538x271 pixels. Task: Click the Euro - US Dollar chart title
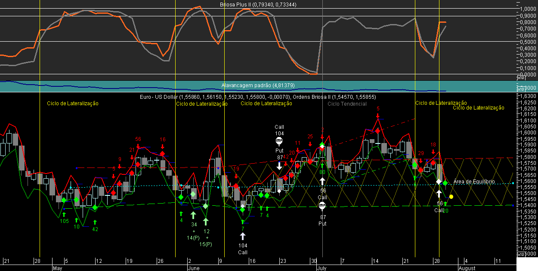pyautogui.click(x=257, y=97)
